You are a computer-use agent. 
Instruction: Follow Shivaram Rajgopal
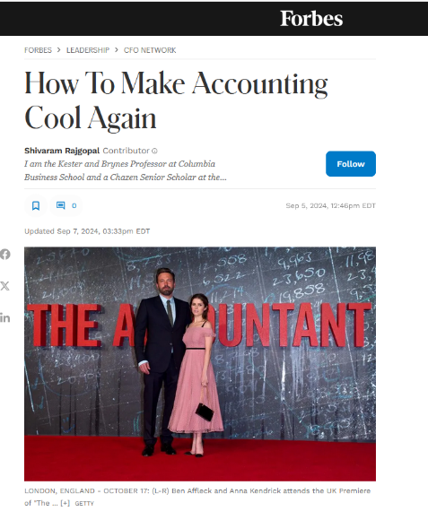(351, 164)
